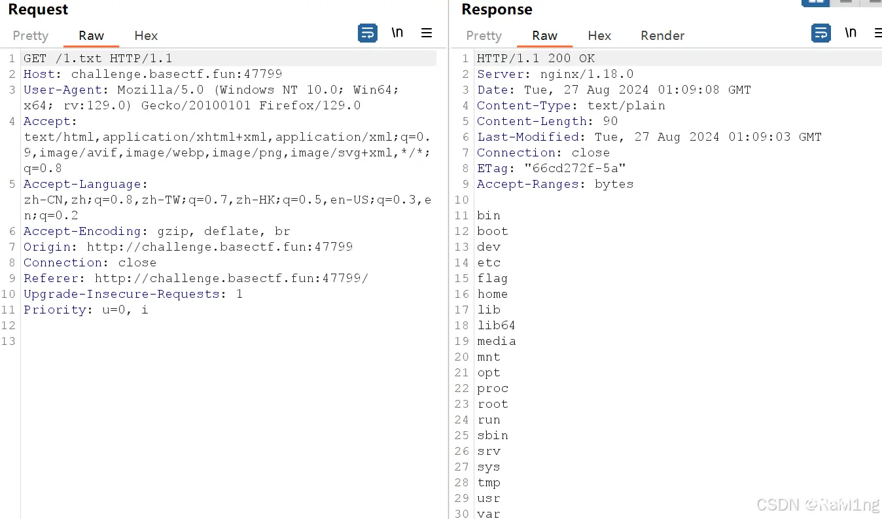Image resolution: width=882 pixels, height=519 pixels.
Task: Click the 'bin' entry in response body
Action: [489, 215]
